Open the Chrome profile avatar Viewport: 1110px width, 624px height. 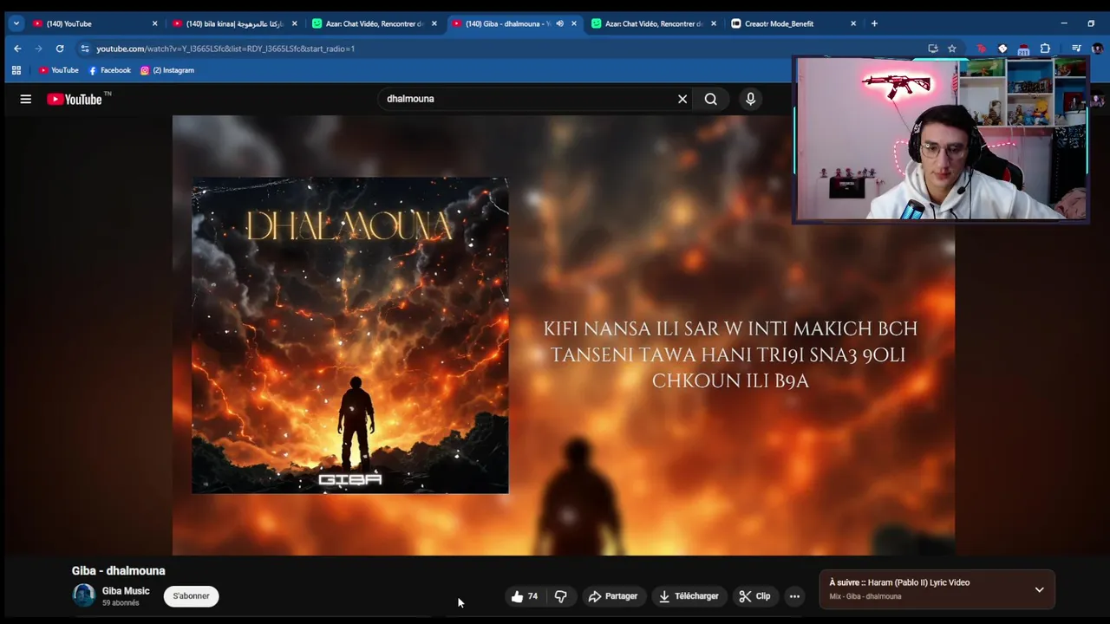pos(1097,49)
